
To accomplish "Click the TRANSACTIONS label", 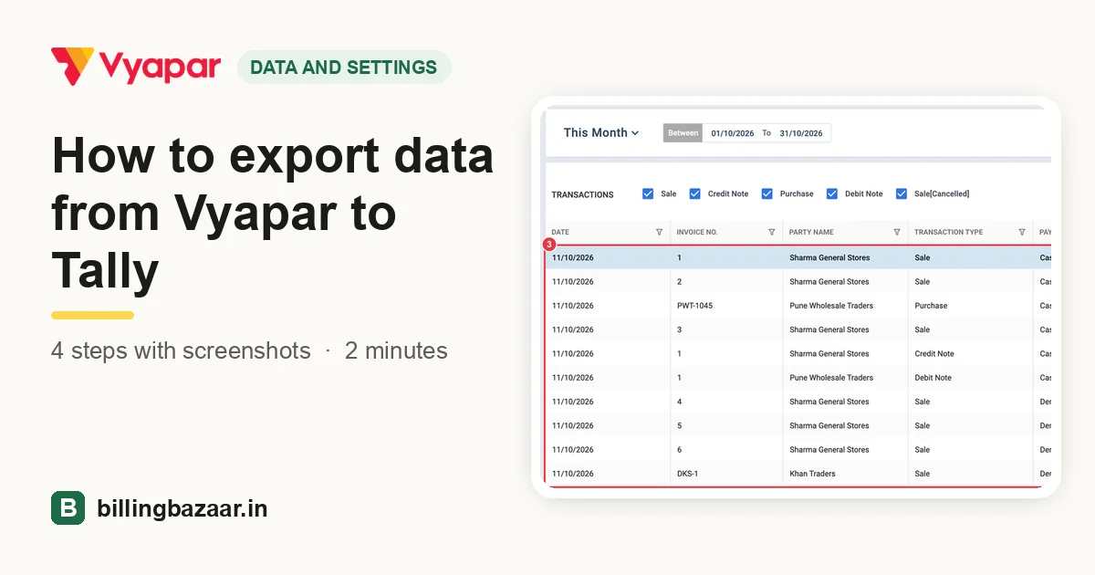I will [x=582, y=194].
